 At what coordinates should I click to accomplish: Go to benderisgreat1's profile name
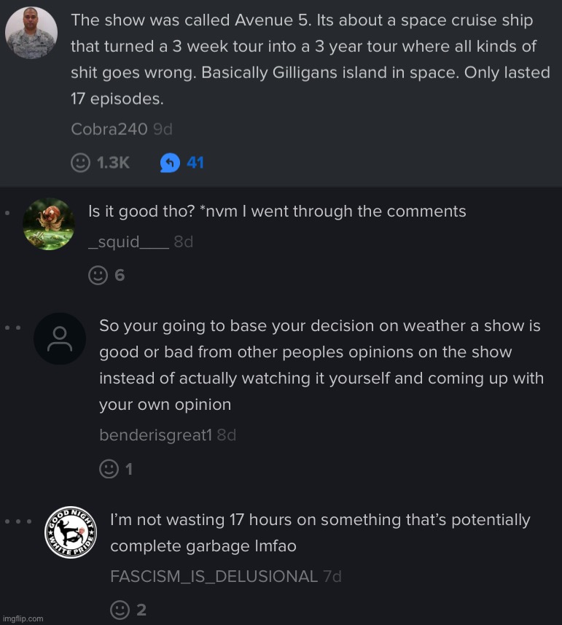155,435
